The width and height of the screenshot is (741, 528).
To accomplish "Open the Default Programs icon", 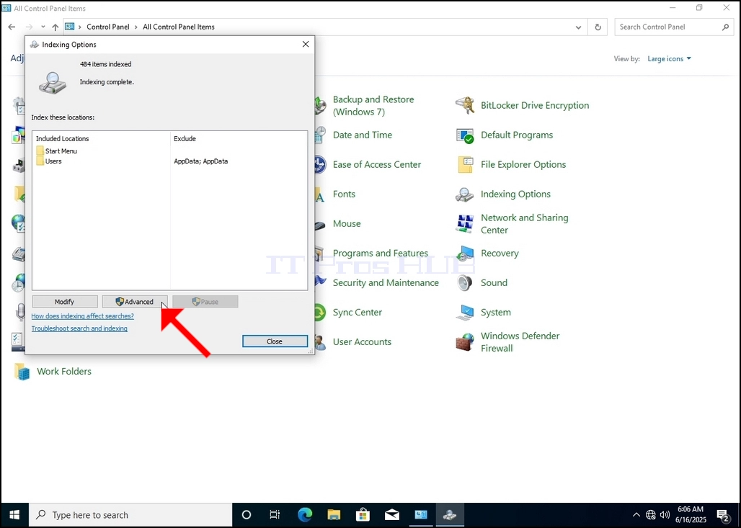I will [465, 135].
